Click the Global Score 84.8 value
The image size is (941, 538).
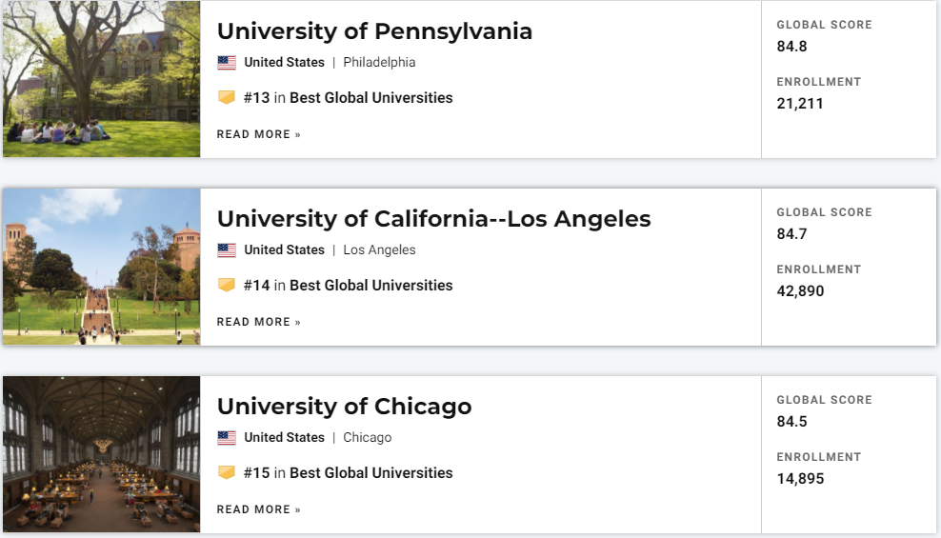point(791,46)
